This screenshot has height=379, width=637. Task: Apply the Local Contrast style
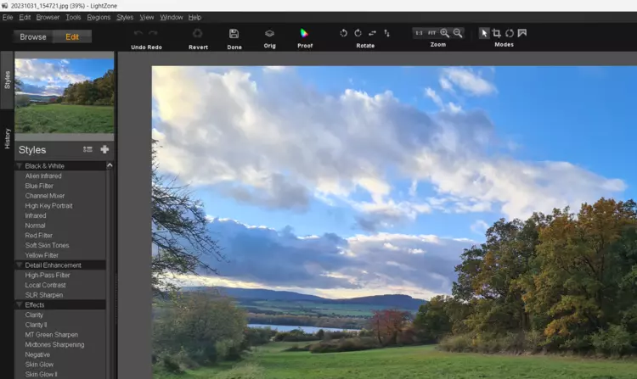tap(45, 285)
